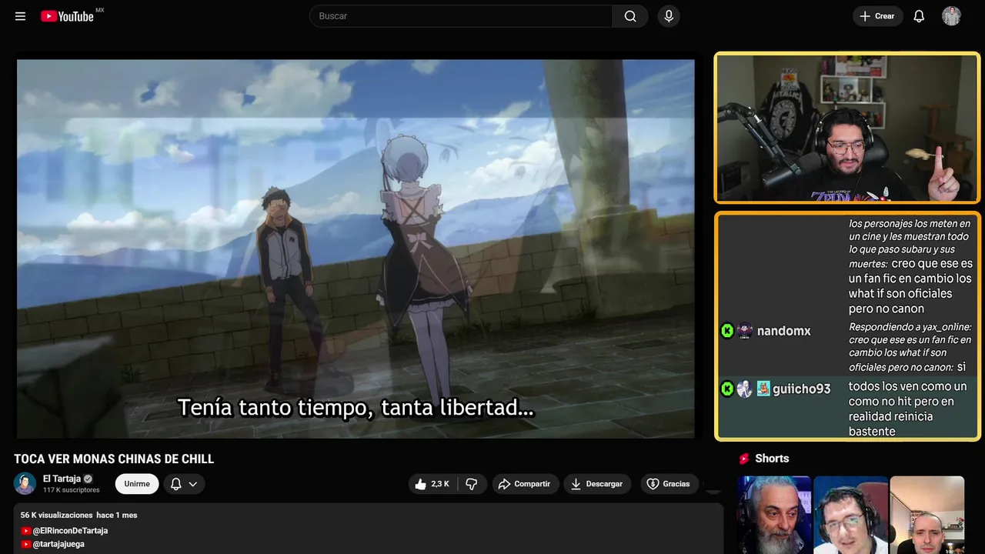Click the main video player
Screen dimensions: 985x554
[x=356, y=249]
